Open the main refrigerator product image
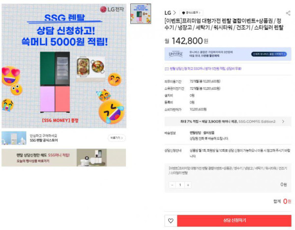 pos(64,66)
